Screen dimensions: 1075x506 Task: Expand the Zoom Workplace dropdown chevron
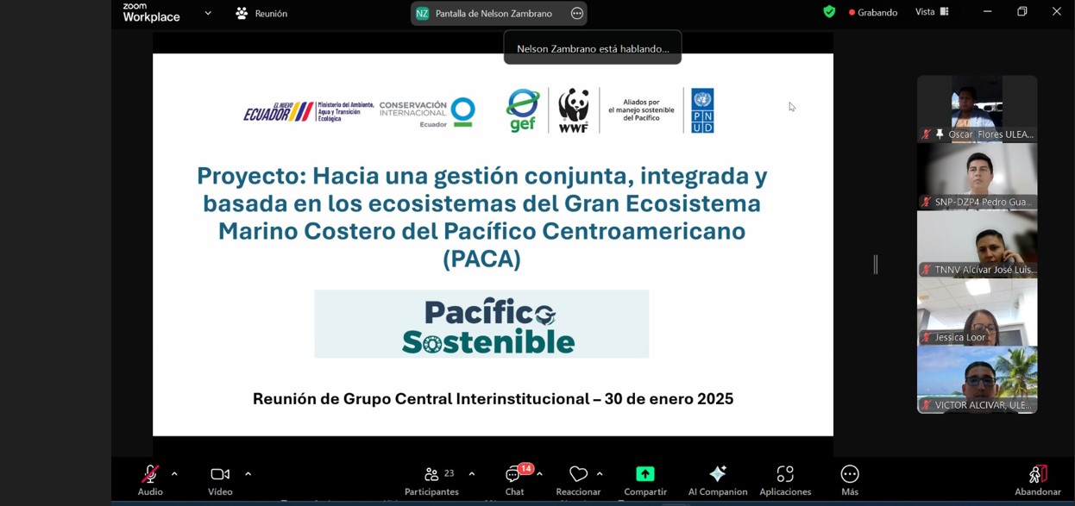tap(208, 13)
